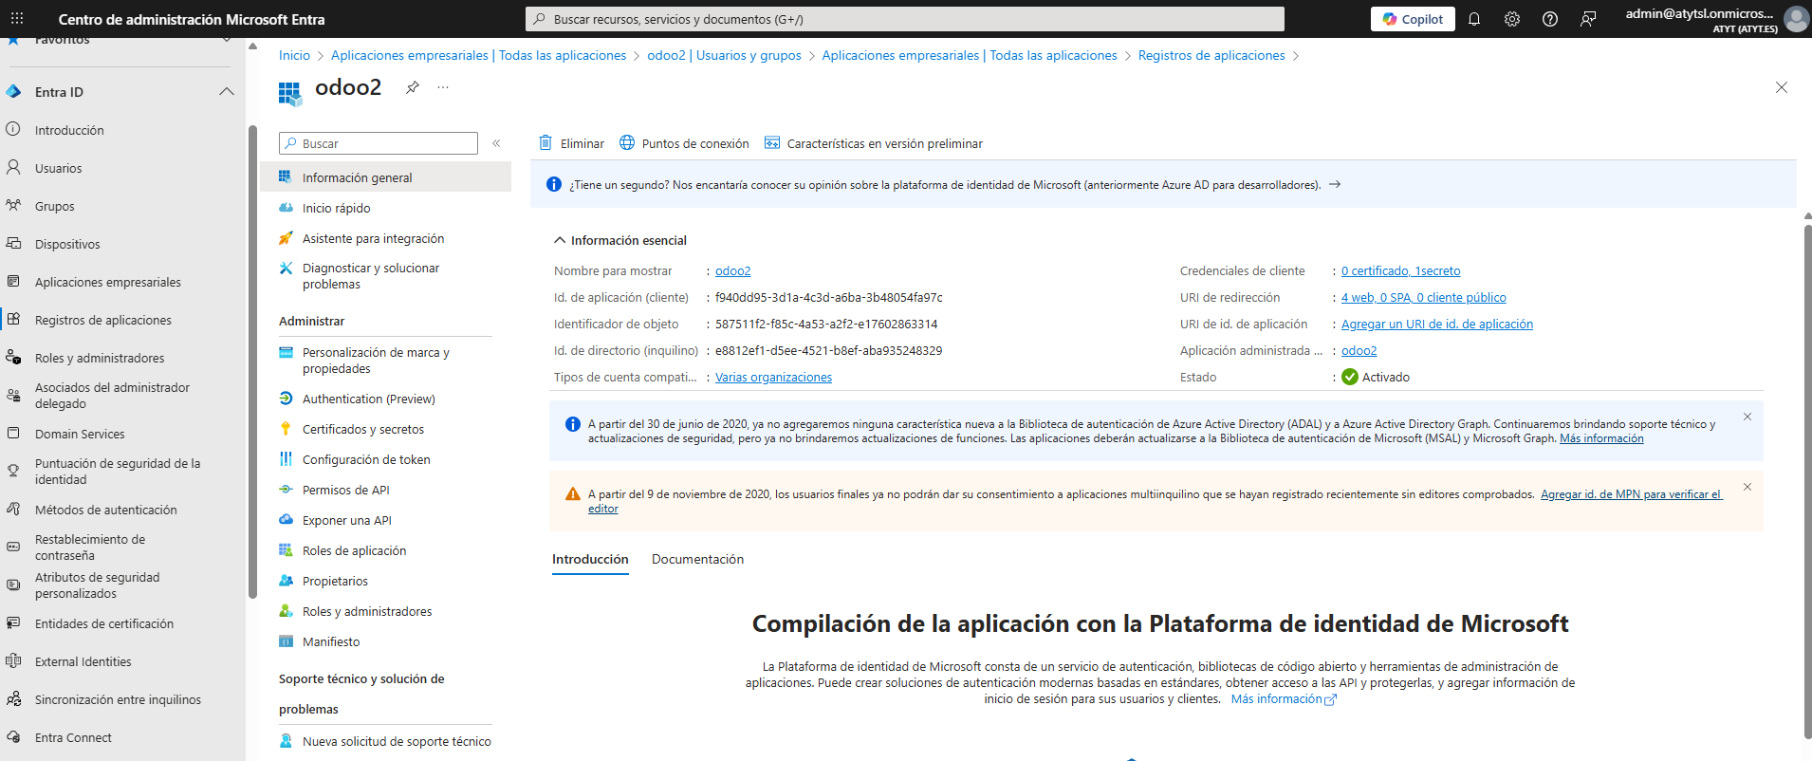
Task: Open Authentication (Preview)
Action: click(368, 399)
